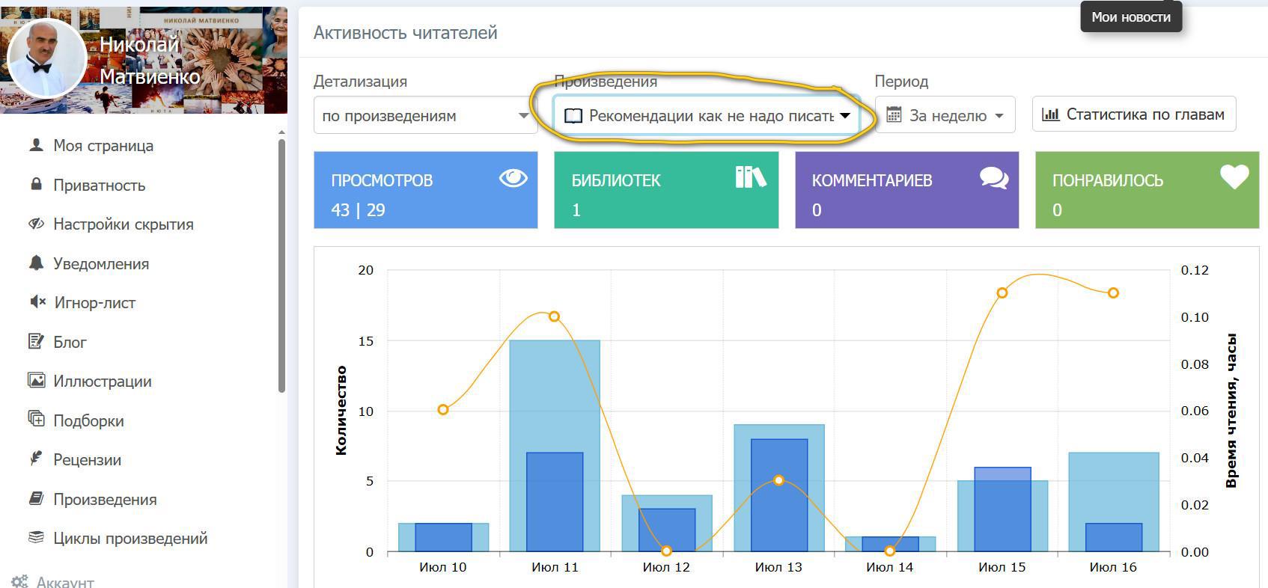
Task: Go to Блог in sidebar menu
Action: click(70, 342)
